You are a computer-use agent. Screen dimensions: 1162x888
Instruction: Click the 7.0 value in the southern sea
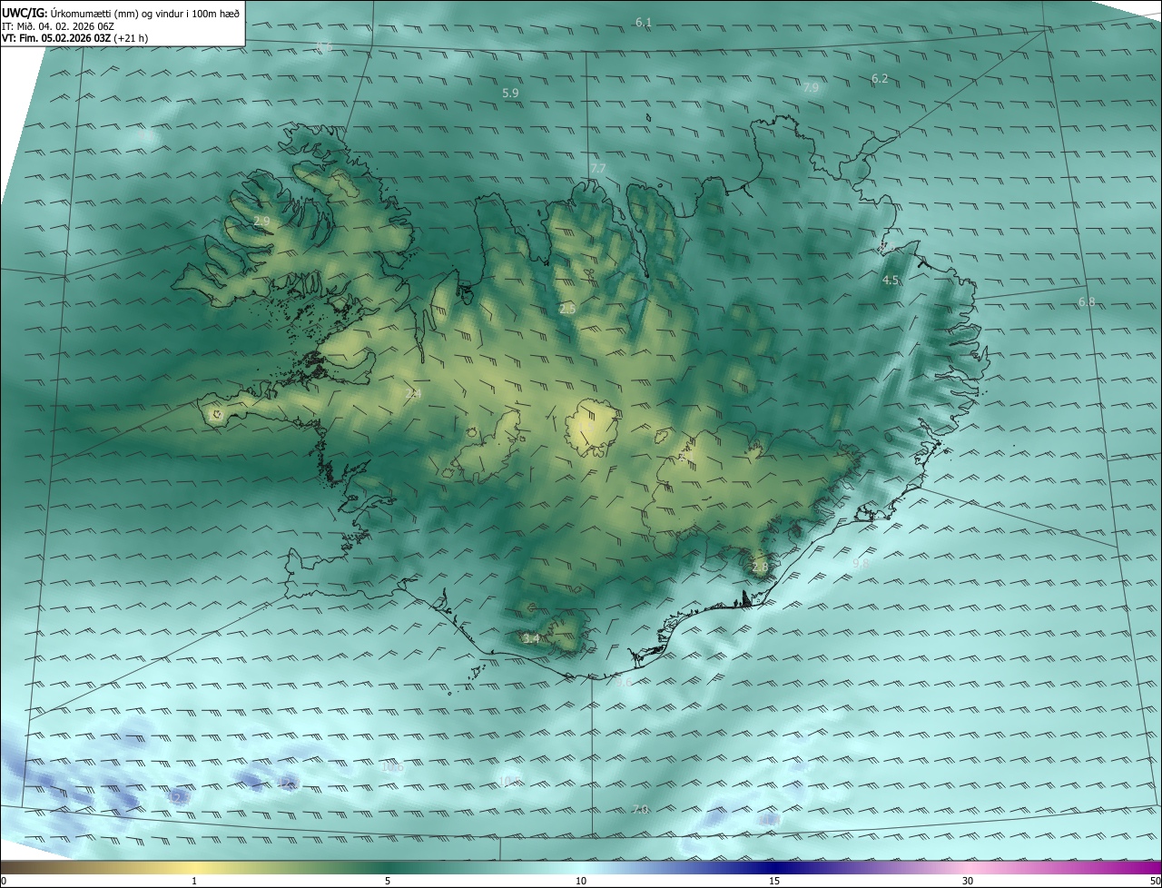[640, 809]
